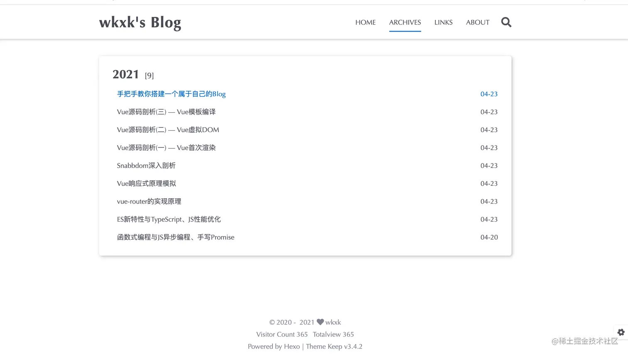Click date 04-23 beside vue-router的实现原理

(x=489, y=202)
